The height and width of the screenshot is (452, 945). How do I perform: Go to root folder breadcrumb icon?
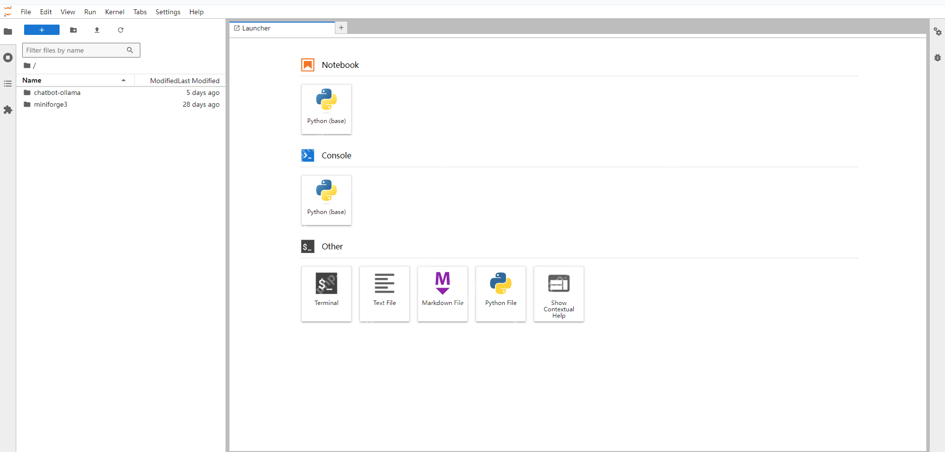pyautogui.click(x=27, y=65)
